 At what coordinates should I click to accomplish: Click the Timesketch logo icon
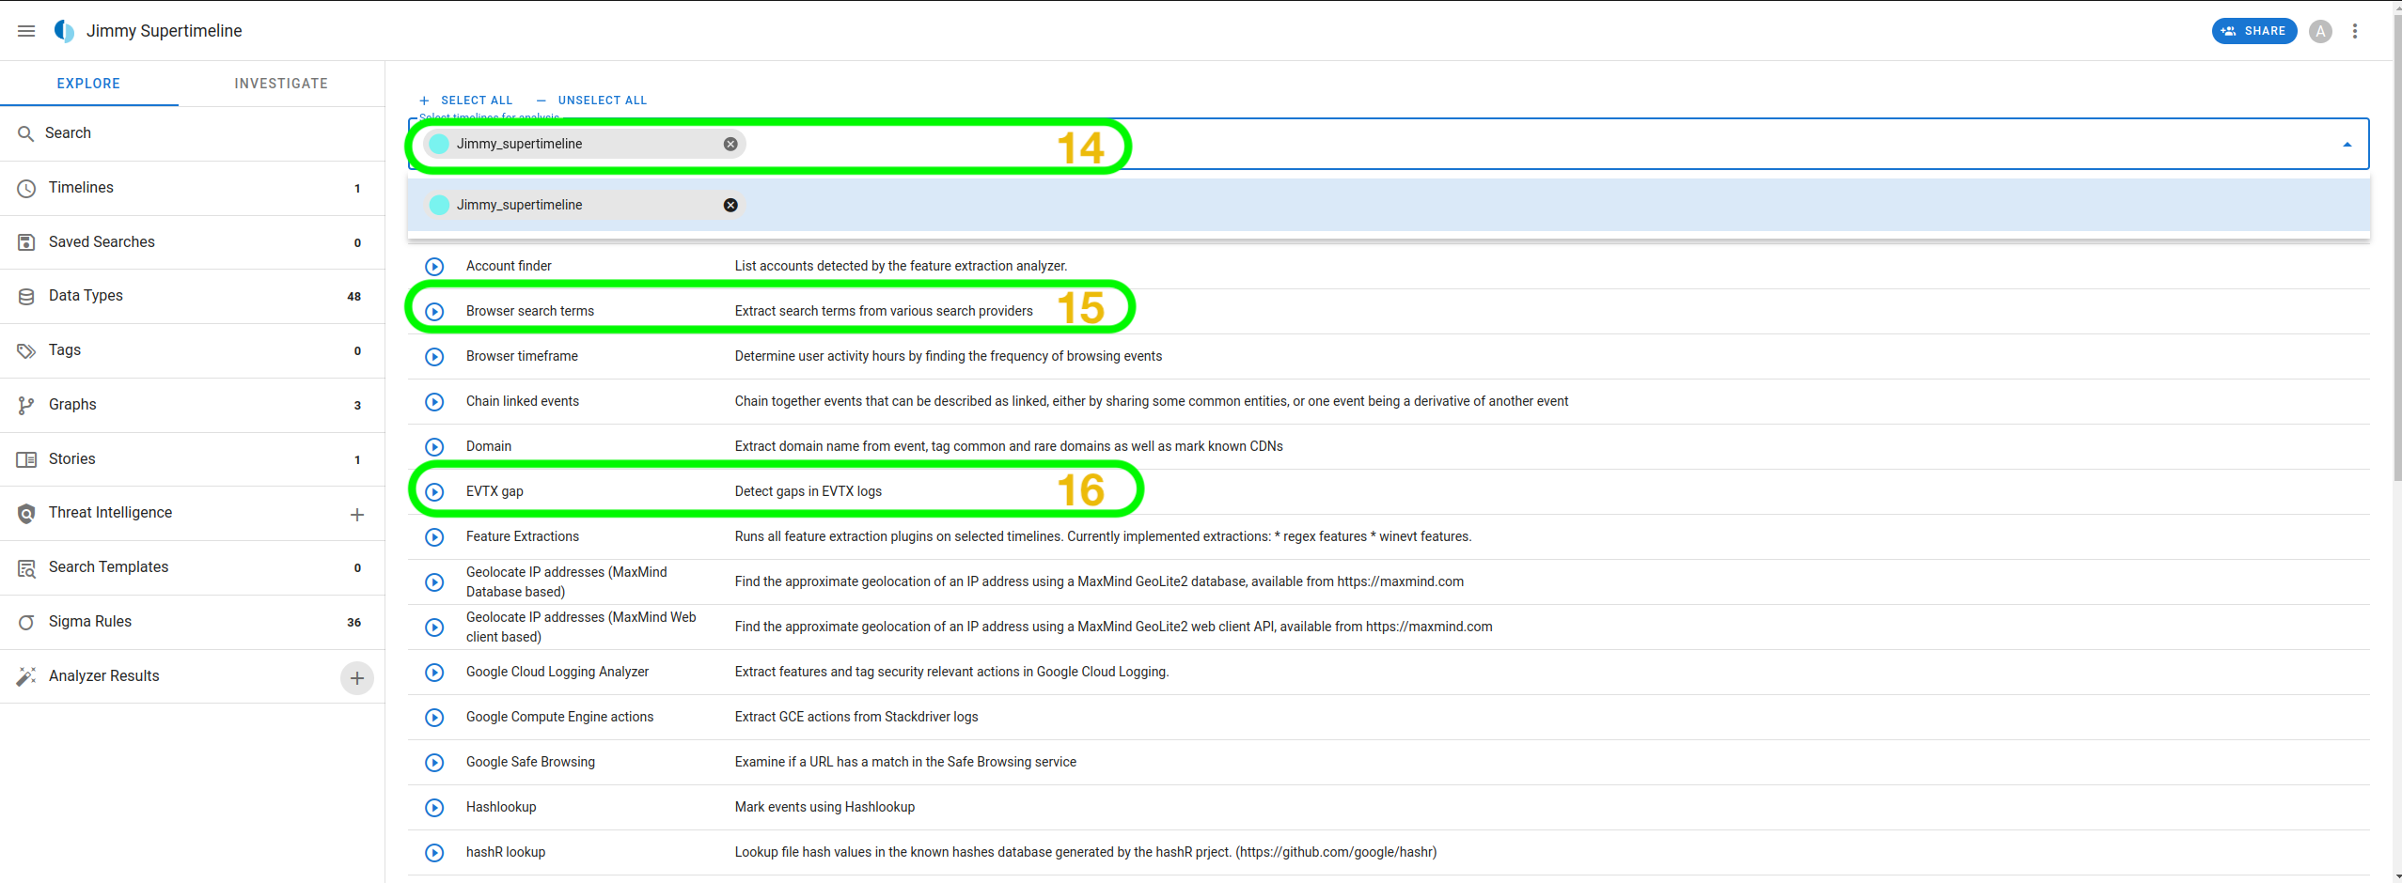coord(64,31)
